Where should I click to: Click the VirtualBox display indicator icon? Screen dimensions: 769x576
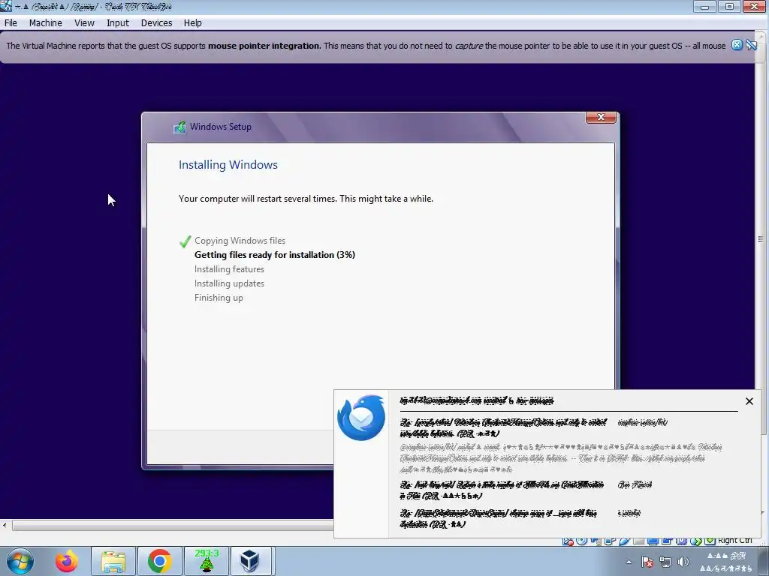[x=653, y=541]
